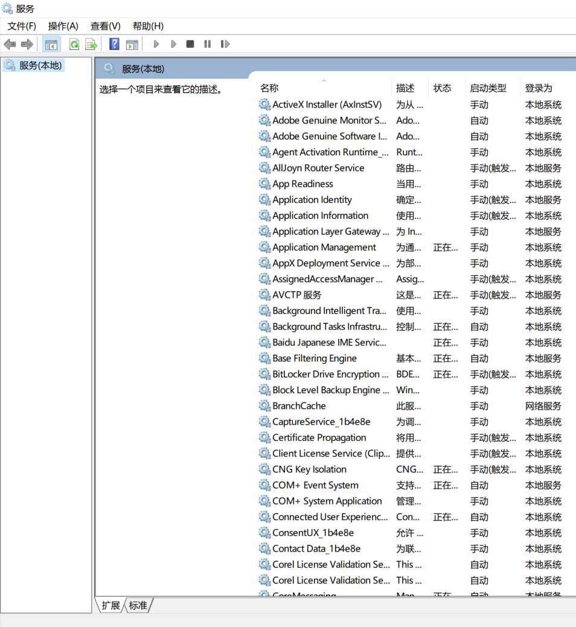Switch to the 扩展 tab
The width and height of the screenshot is (576, 627).
(x=110, y=605)
